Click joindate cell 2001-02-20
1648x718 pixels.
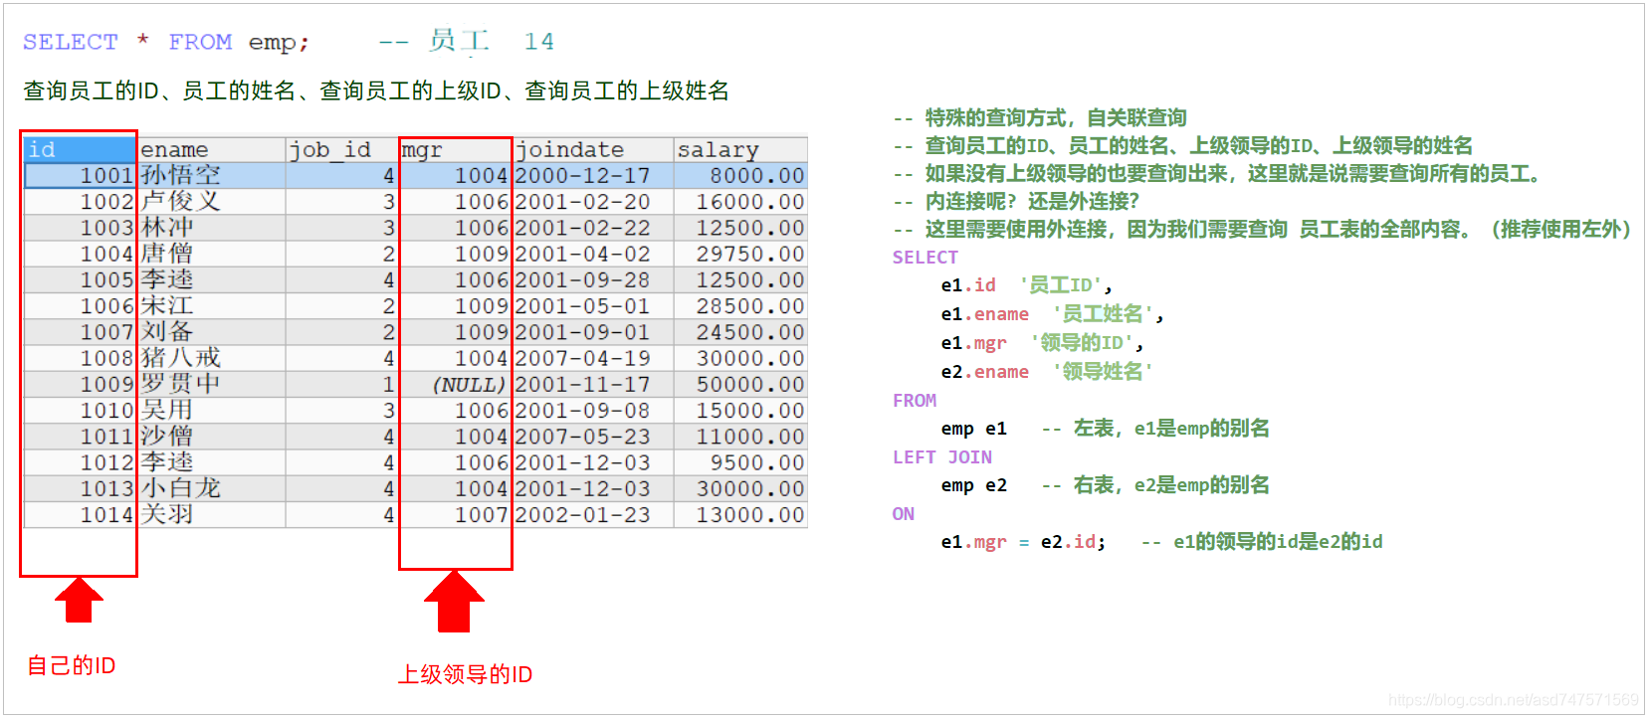coord(592,202)
